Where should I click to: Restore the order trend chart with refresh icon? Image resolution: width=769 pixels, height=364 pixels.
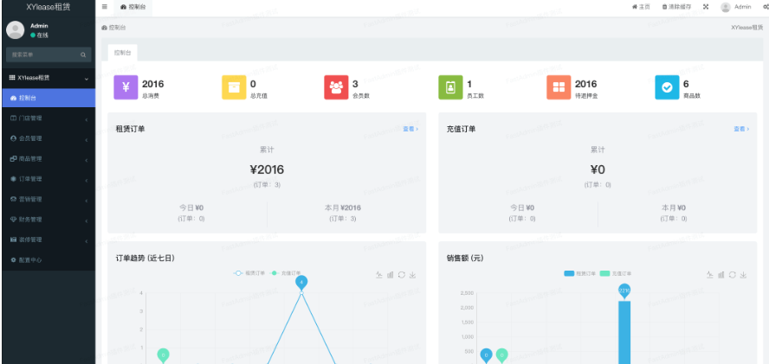(402, 275)
